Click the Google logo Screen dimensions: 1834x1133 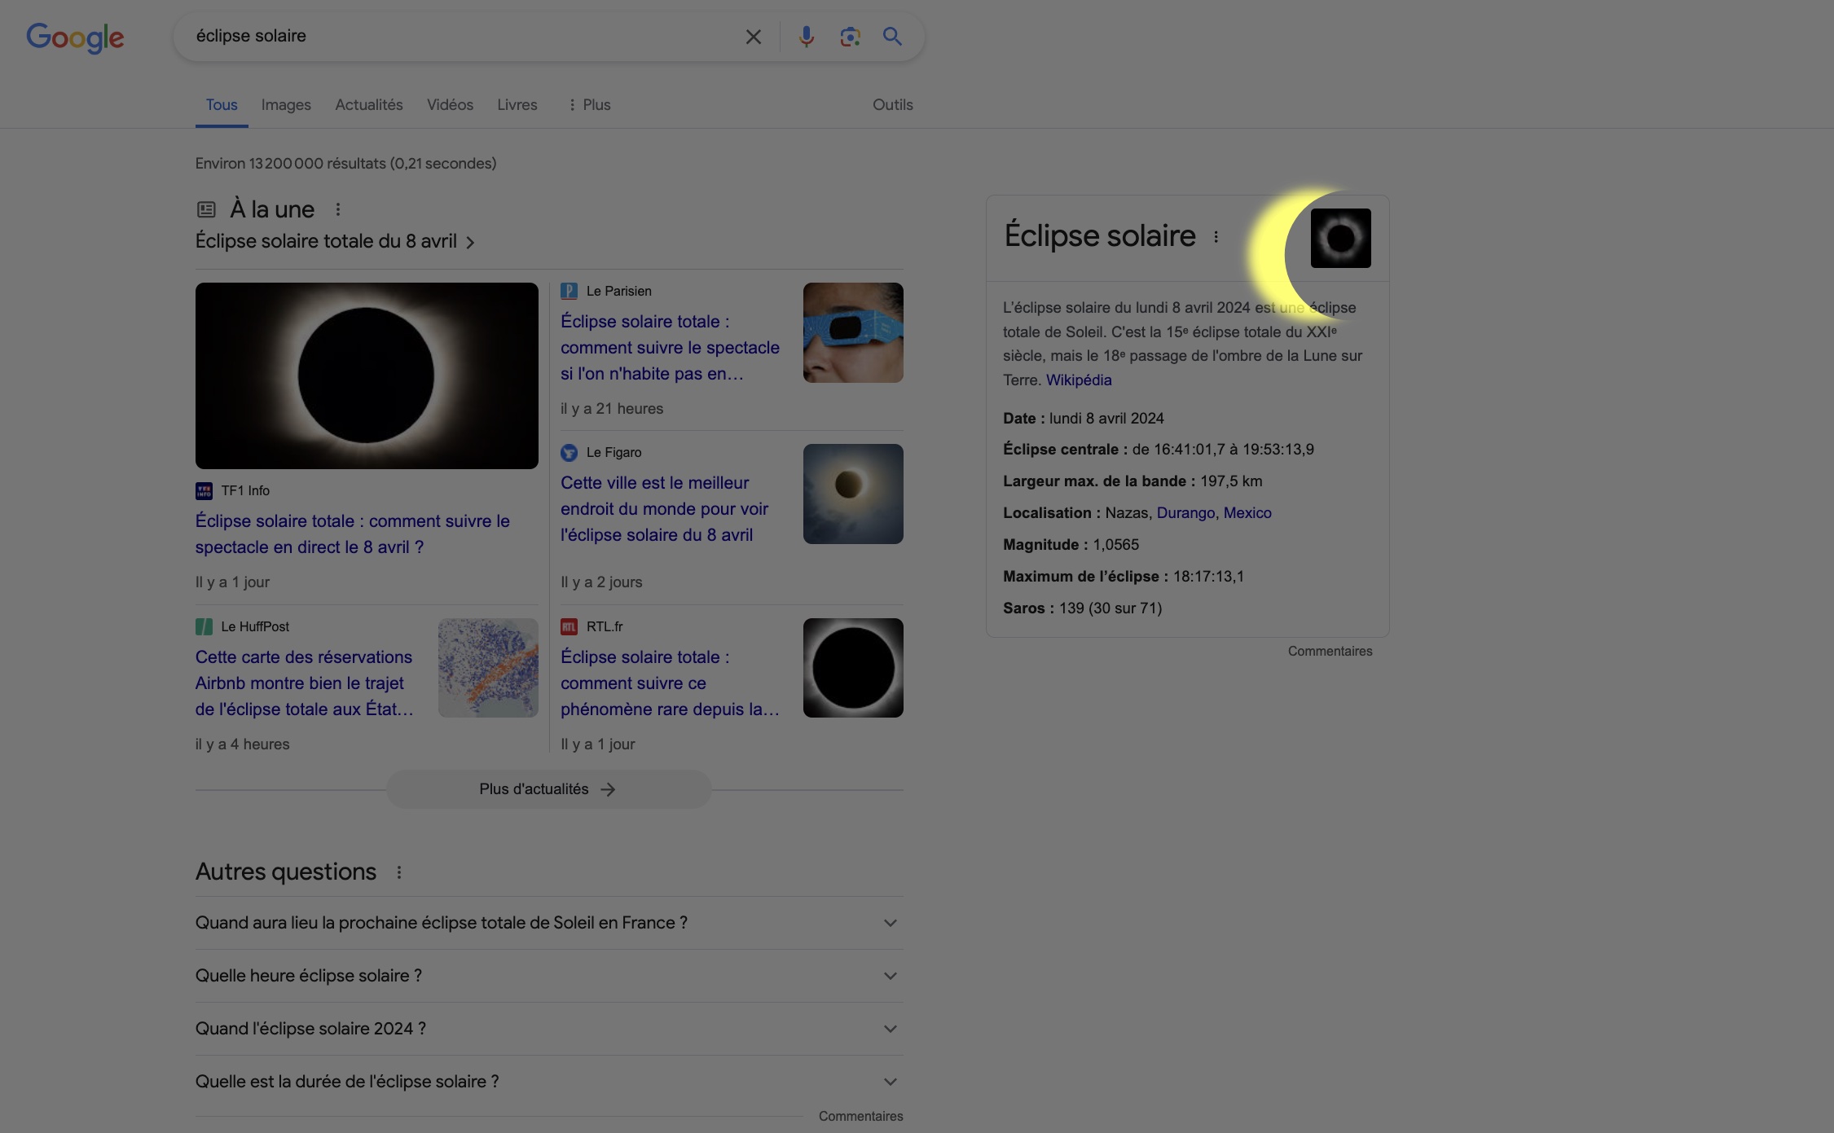pyautogui.click(x=75, y=37)
